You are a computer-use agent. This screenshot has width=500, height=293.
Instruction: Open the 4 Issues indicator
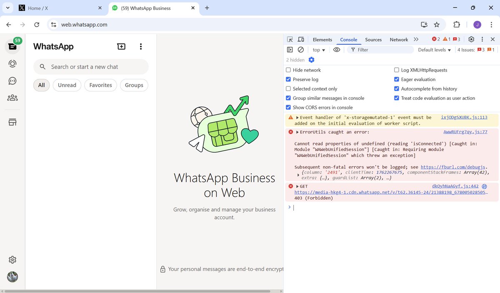click(x=476, y=50)
